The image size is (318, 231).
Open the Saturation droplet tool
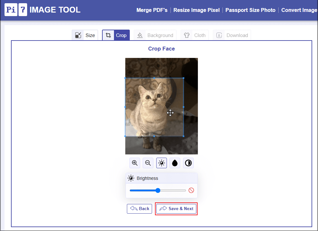[174, 163]
